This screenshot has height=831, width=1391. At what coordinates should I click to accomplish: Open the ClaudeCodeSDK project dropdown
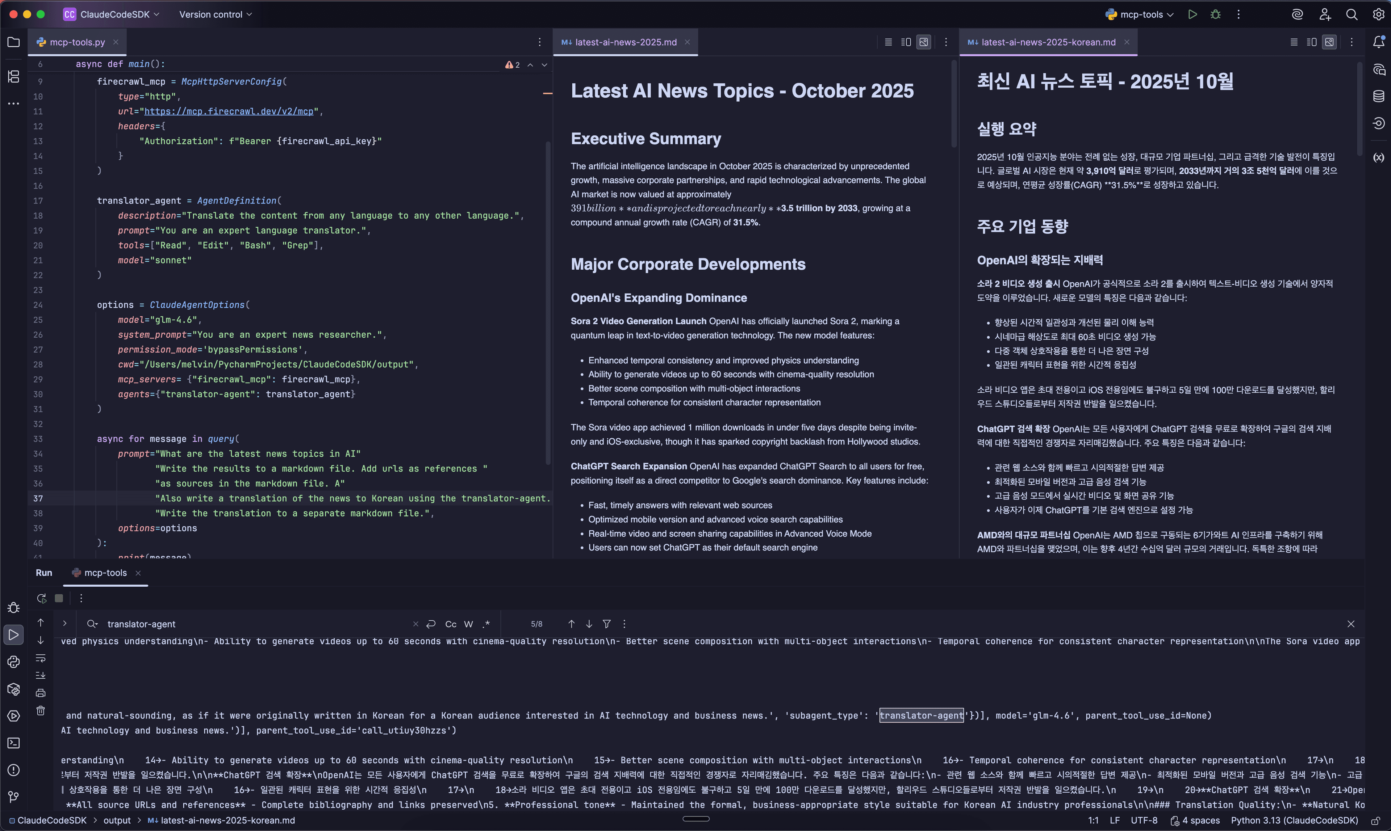(x=112, y=14)
